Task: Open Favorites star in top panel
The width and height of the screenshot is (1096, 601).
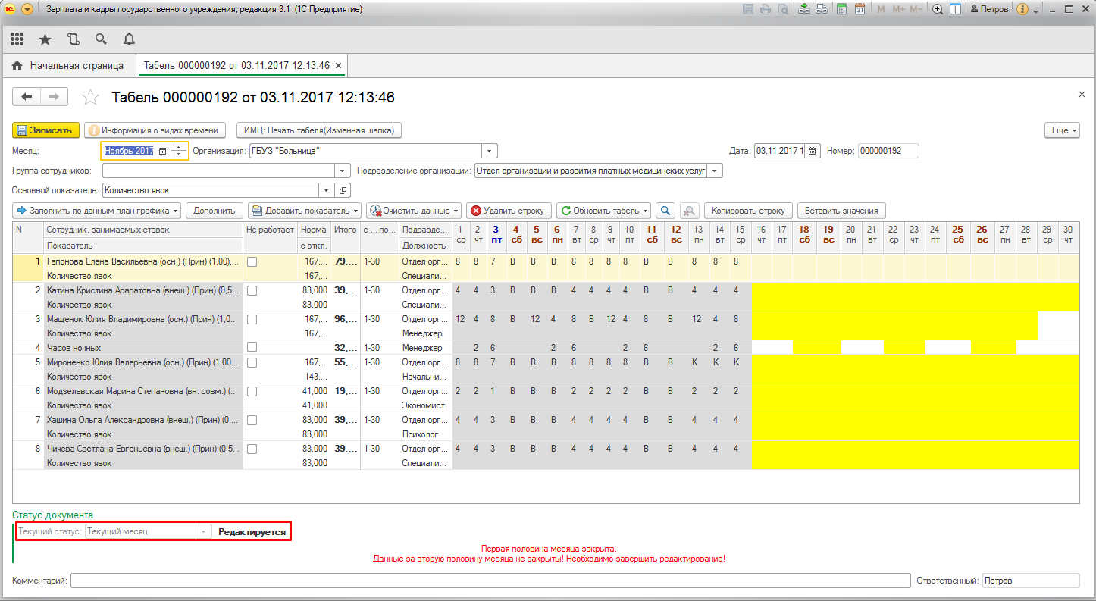Action: (x=45, y=39)
